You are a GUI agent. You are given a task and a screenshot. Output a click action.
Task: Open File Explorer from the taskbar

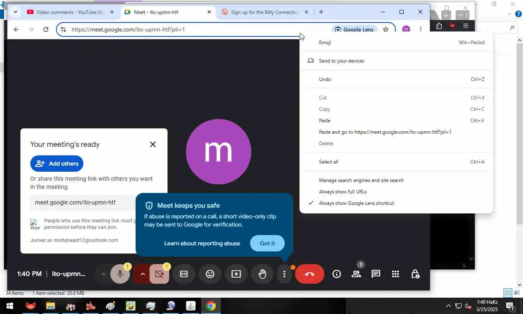click(50, 306)
